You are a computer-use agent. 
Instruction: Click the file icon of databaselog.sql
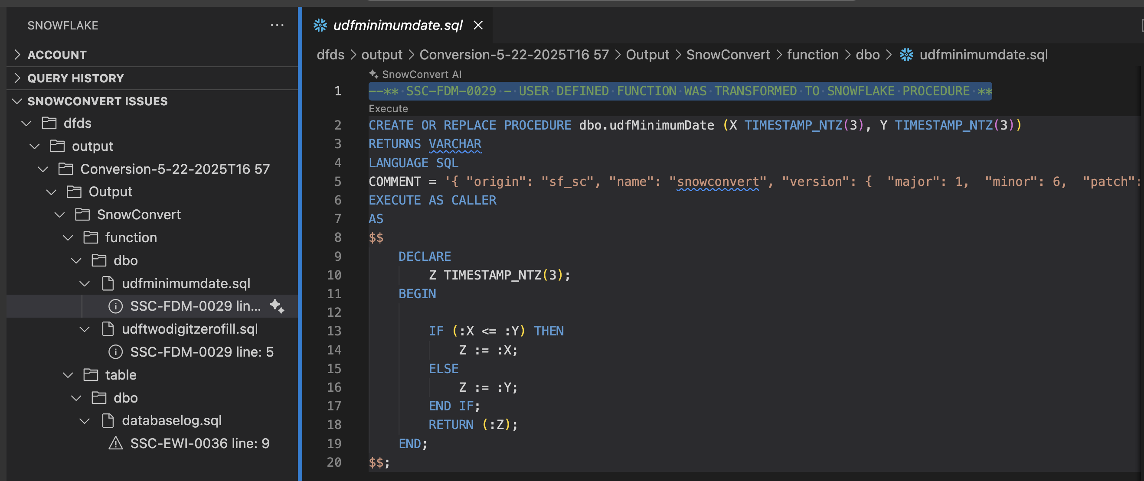108,420
